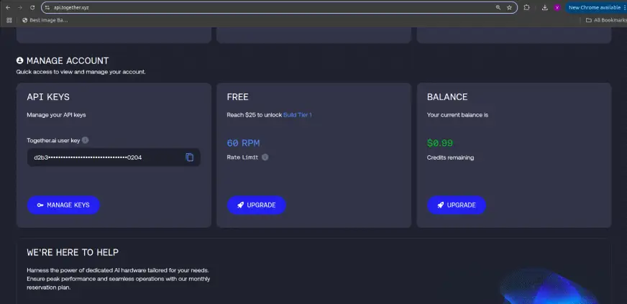This screenshot has width=627, height=304.
Task: Click the masked API key field
Action: (114, 157)
